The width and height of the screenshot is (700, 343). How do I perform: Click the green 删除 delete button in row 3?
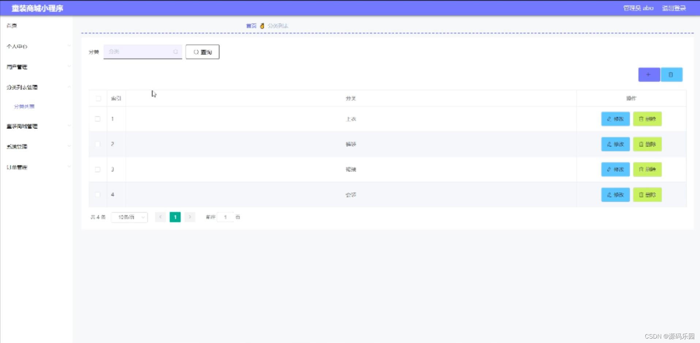[647, 169]
